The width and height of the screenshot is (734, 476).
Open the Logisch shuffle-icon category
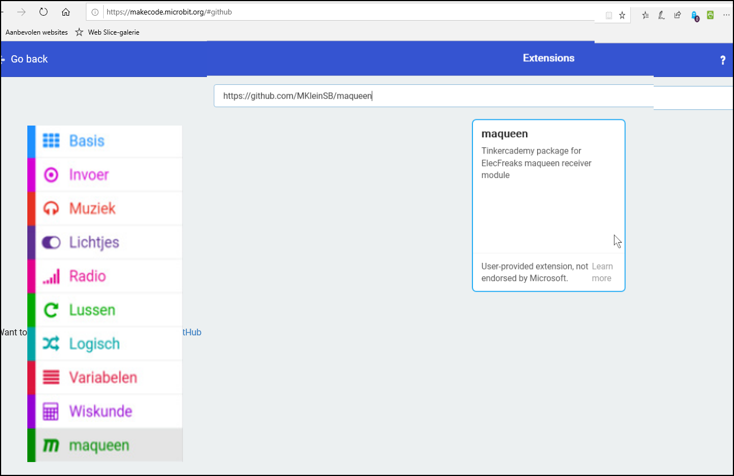105,344
